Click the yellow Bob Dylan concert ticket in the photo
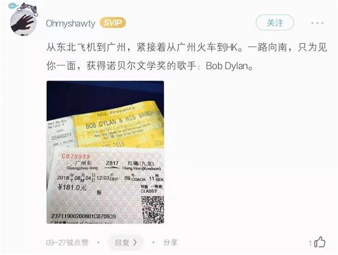This screenshot has width=338, height=255. coord(118,125)
